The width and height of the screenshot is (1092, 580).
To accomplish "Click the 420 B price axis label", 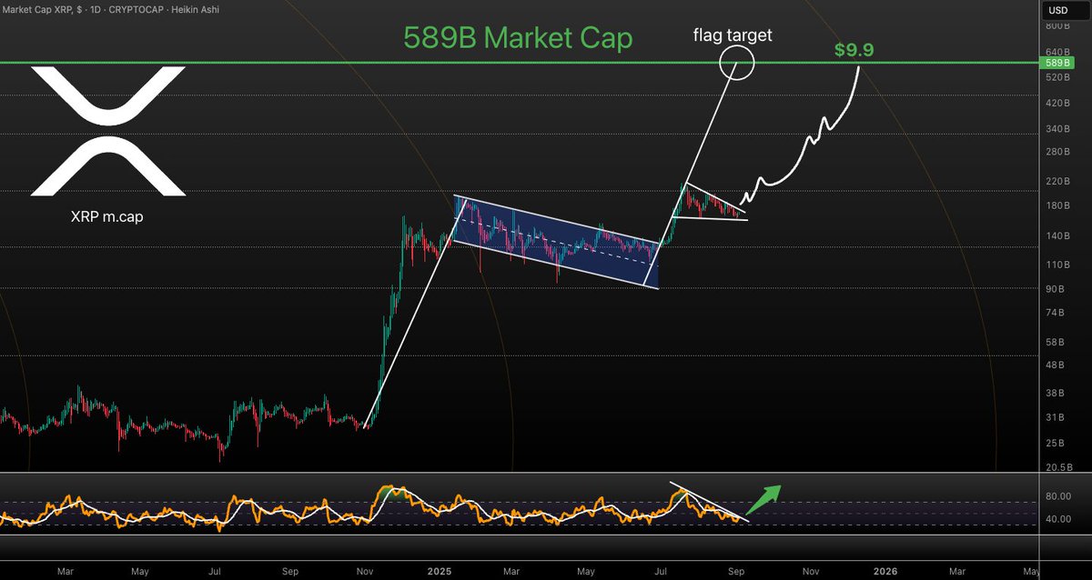I will pyautogui.click(x=1057, y=103).
